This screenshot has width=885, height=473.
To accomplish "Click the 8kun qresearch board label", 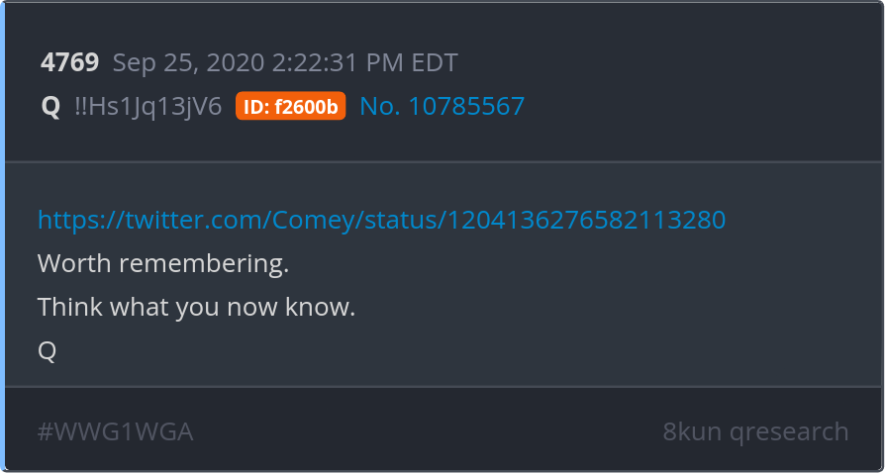I will [755, 431].
